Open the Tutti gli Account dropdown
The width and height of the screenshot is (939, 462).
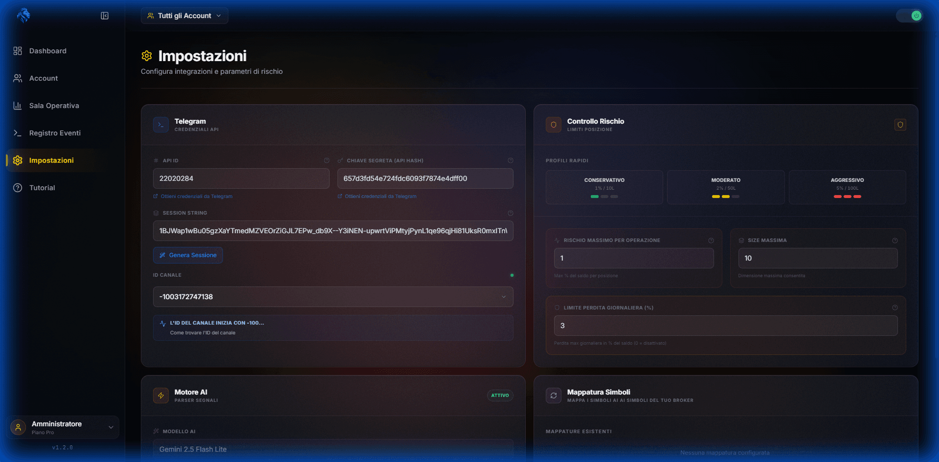point(184,16)
